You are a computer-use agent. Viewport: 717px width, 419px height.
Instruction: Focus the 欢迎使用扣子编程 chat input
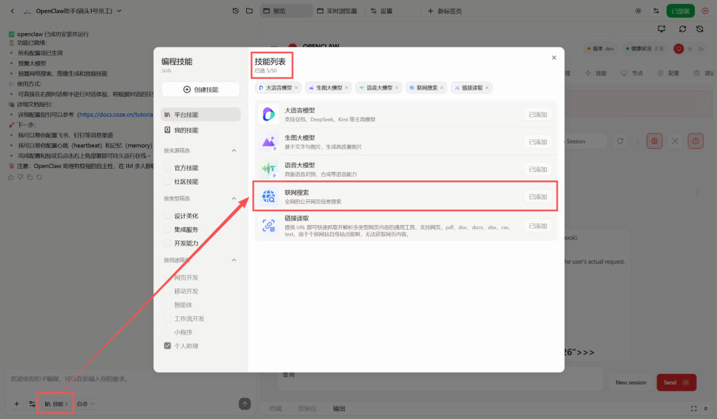130,379
